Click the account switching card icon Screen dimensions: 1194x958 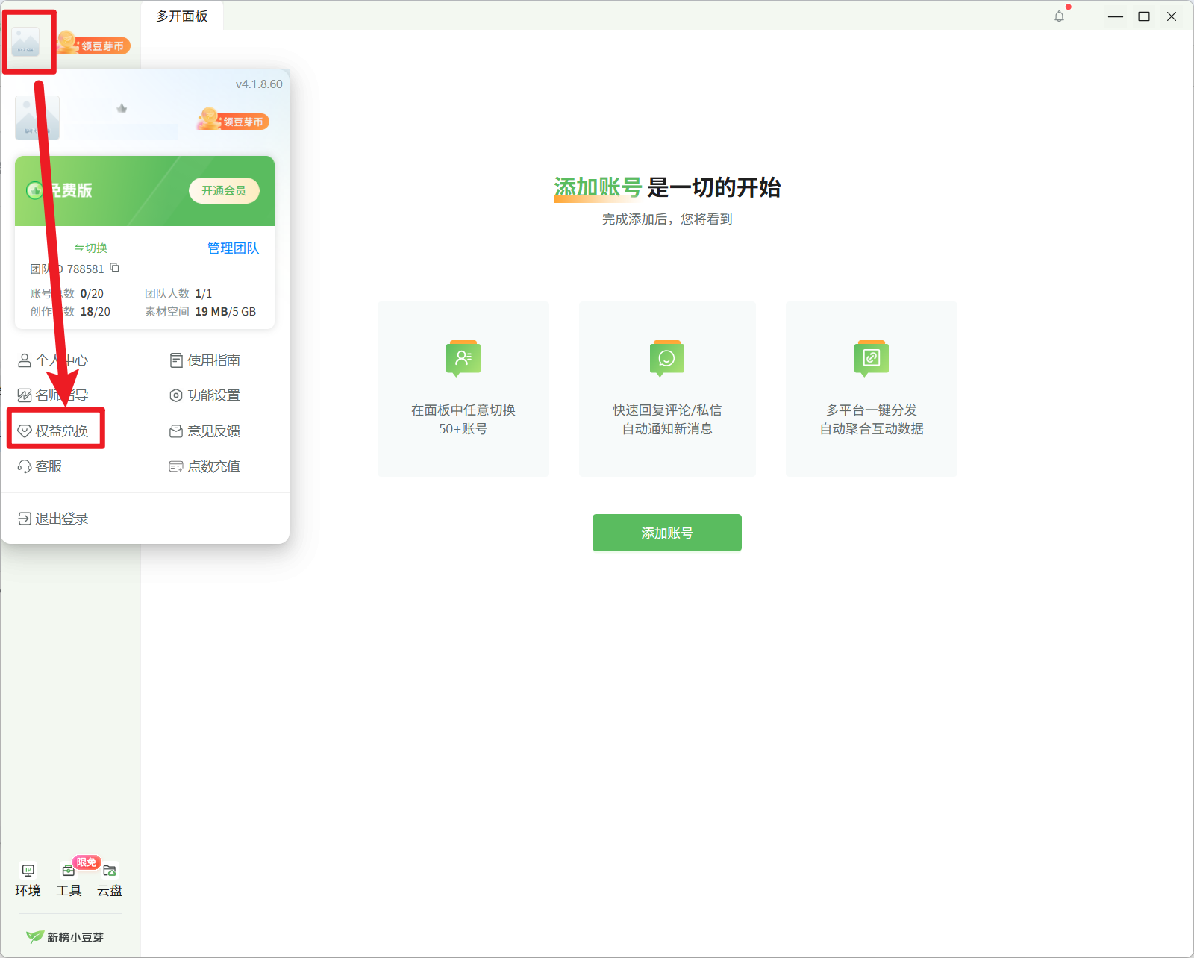tap(463, 358)
